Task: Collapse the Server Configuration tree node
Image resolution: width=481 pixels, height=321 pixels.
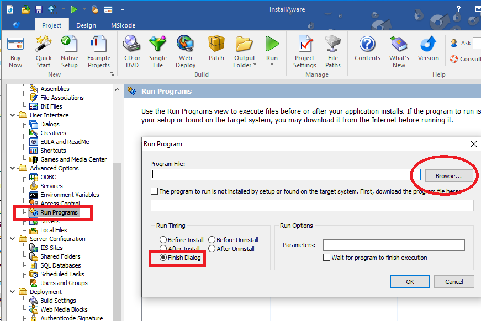Action: point(13,239)
